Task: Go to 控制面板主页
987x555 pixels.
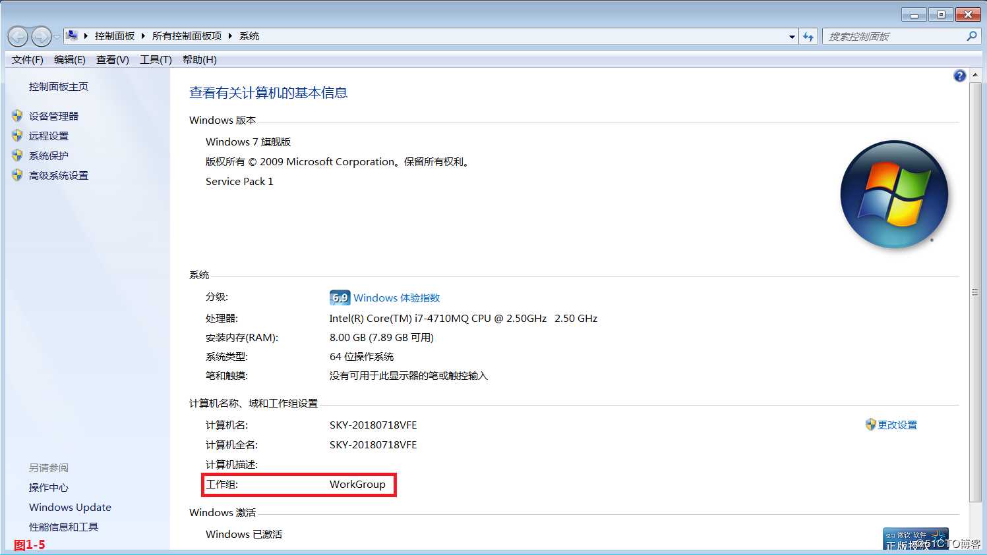Action: click(59, 87)
